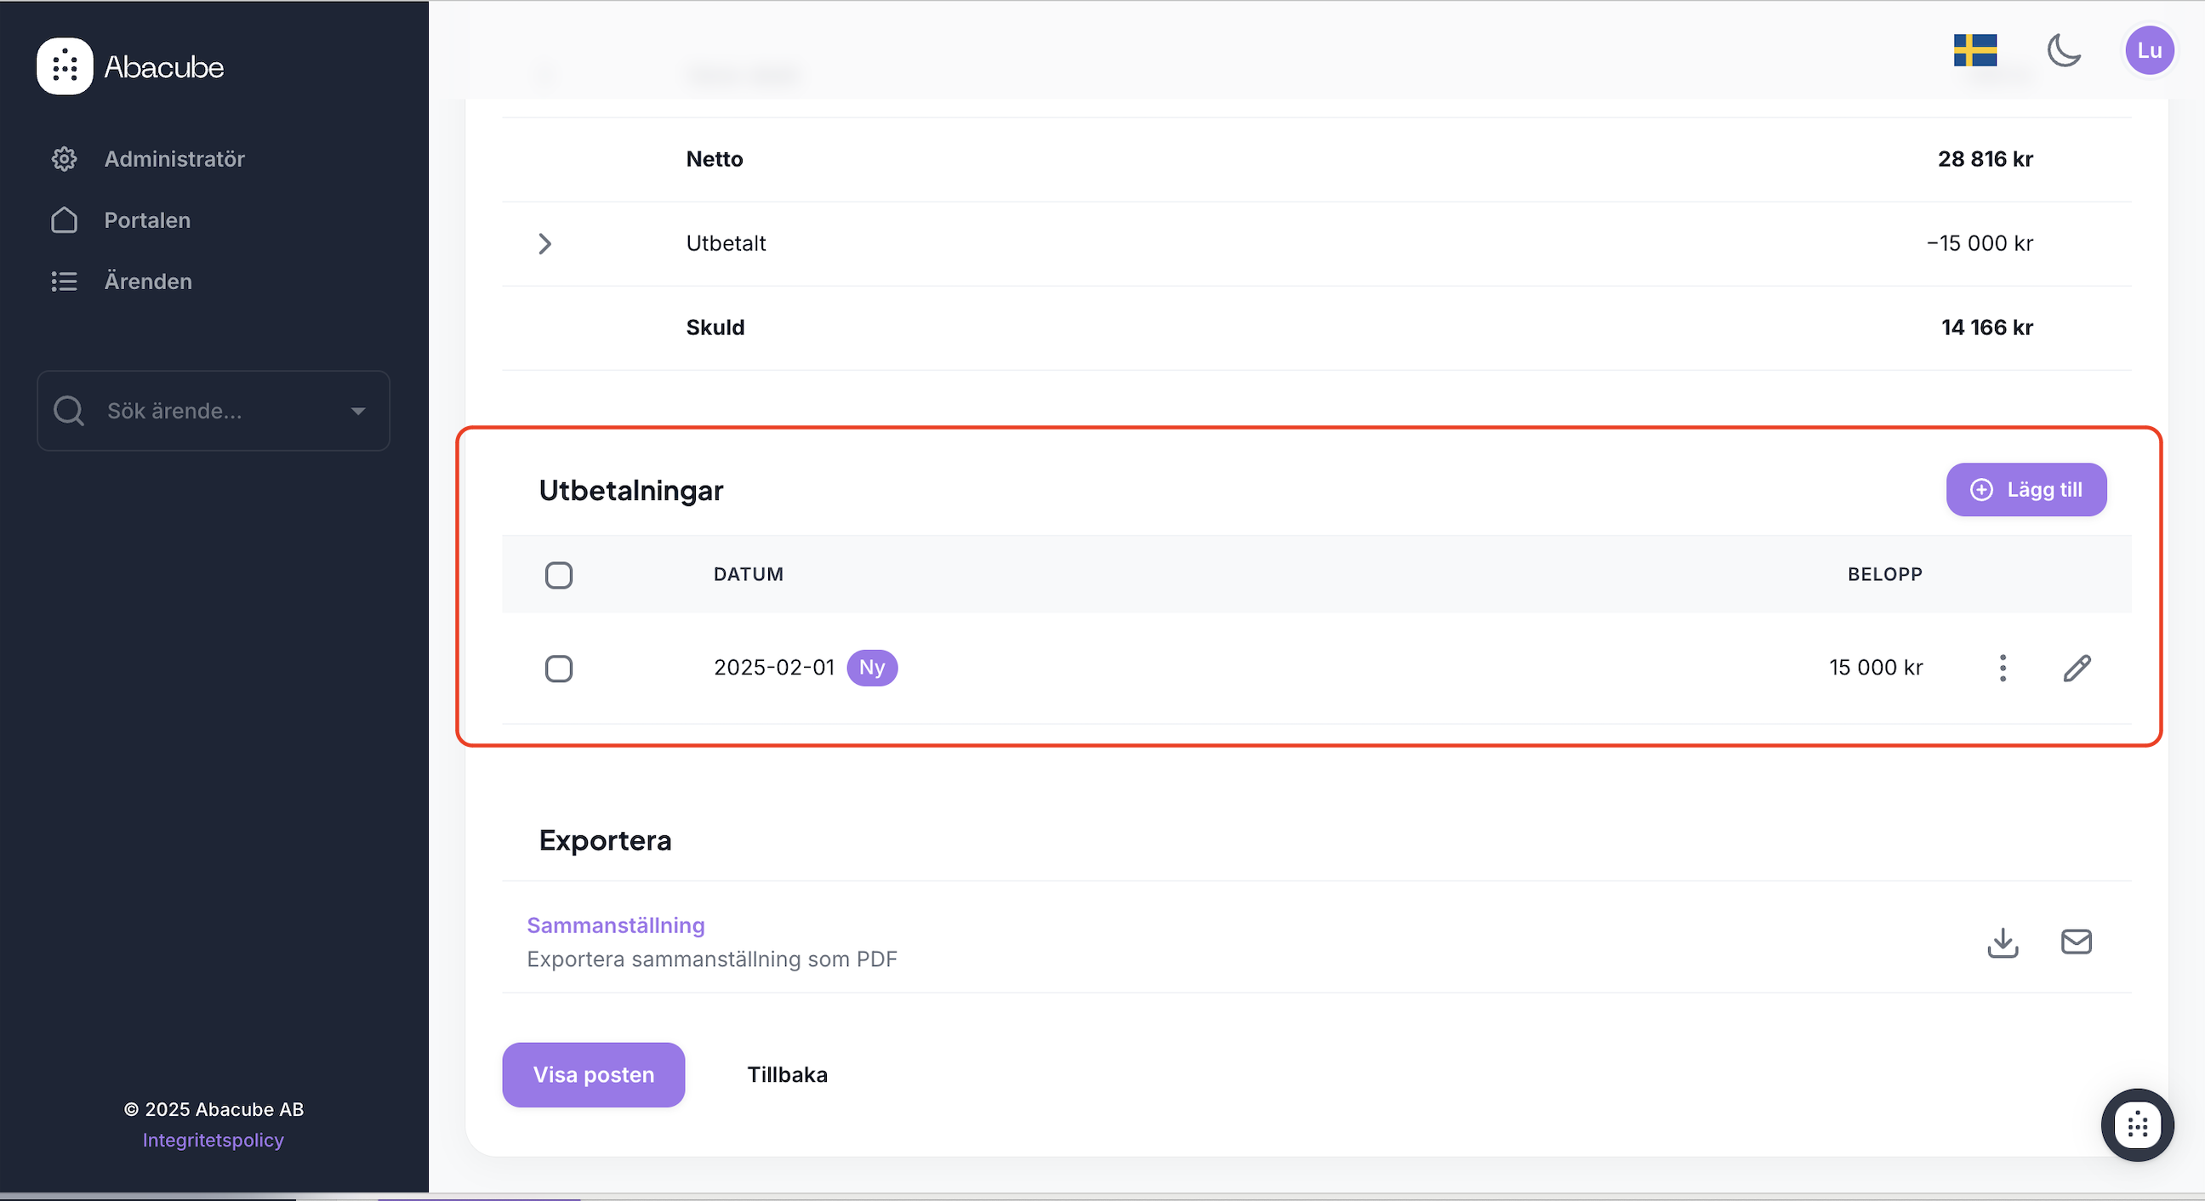The height and width of the screenshot is (1201, 2205).
Task: Open the Sök ärende dropdown arrow
Action: (x=359, y=411)
